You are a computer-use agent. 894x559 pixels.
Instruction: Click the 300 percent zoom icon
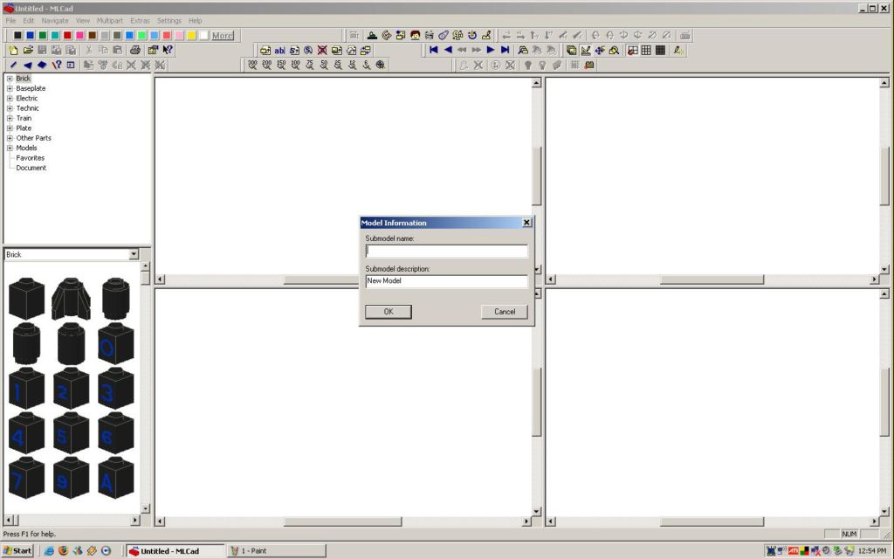252,65
